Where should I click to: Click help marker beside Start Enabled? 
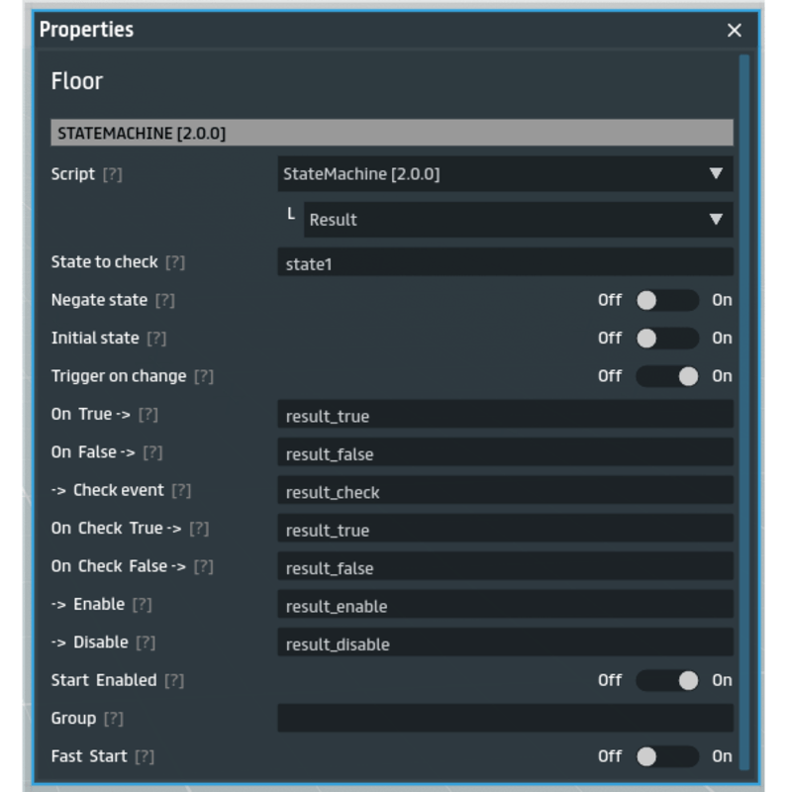pyautogui.click(x=174, y=680)
